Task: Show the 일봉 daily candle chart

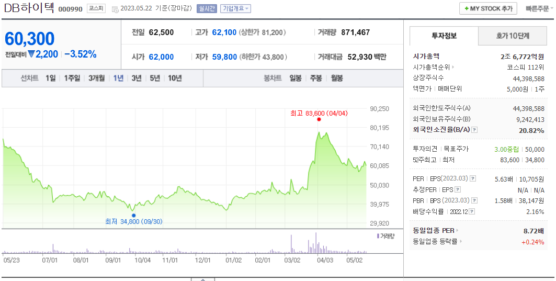Action: (296, 78)
